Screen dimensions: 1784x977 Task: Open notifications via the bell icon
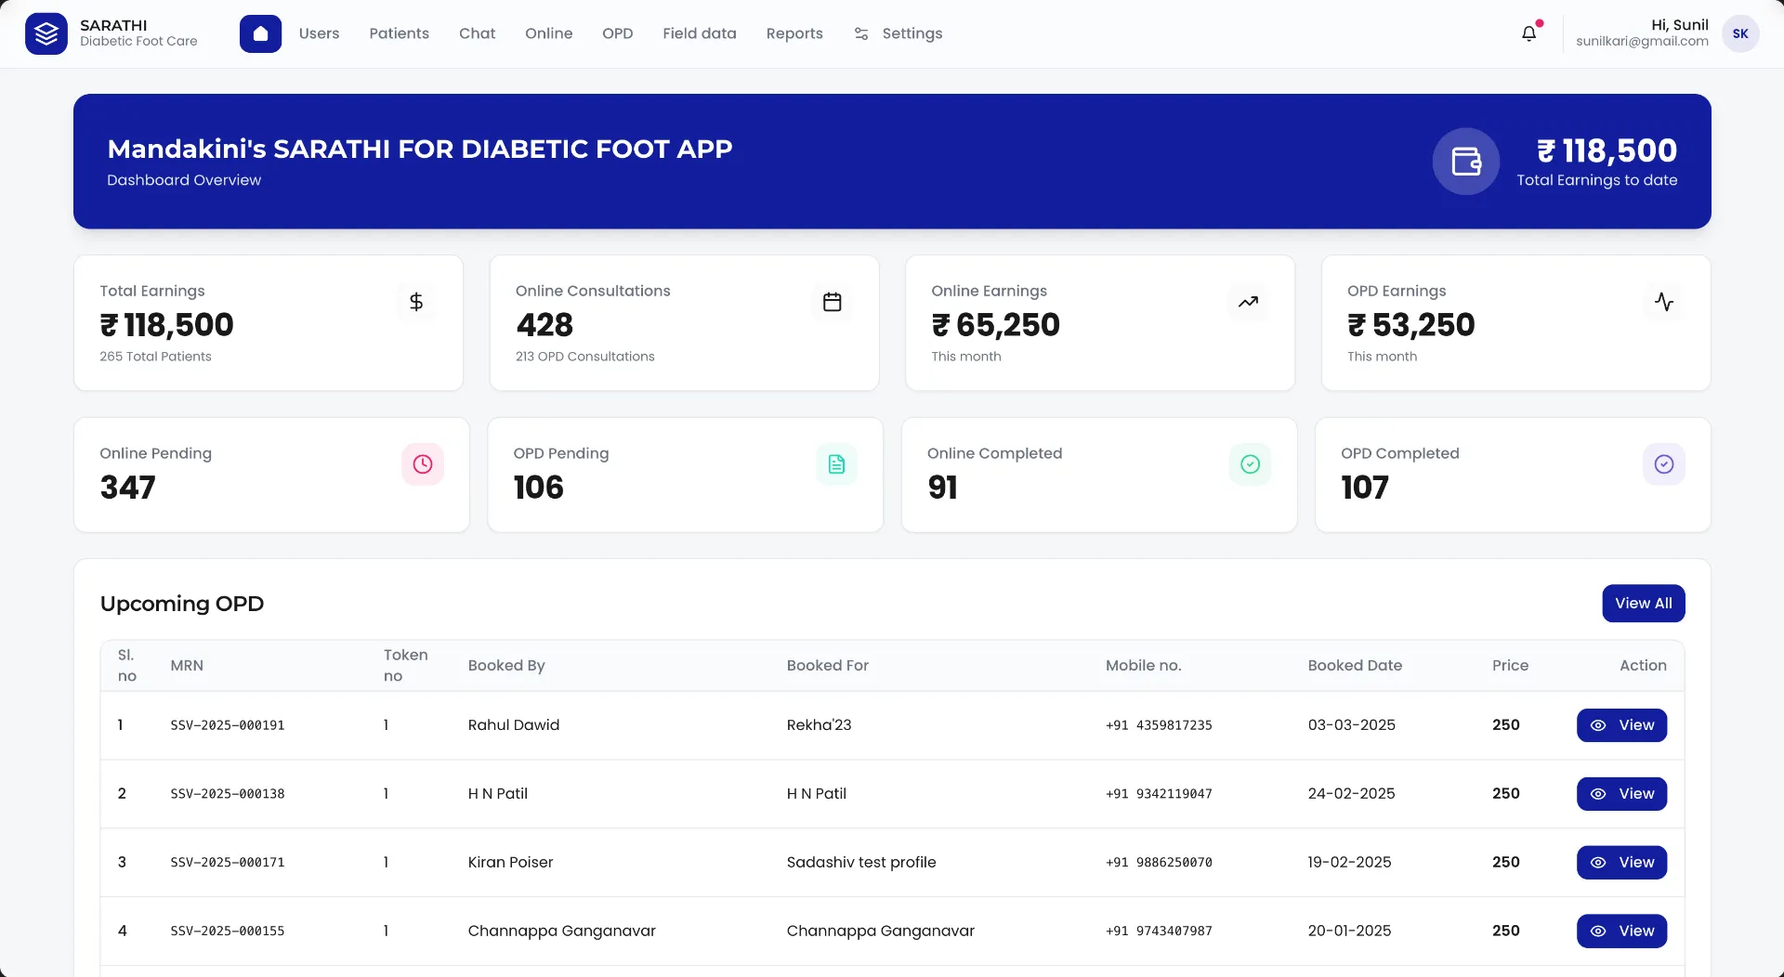coord(1528,33)
